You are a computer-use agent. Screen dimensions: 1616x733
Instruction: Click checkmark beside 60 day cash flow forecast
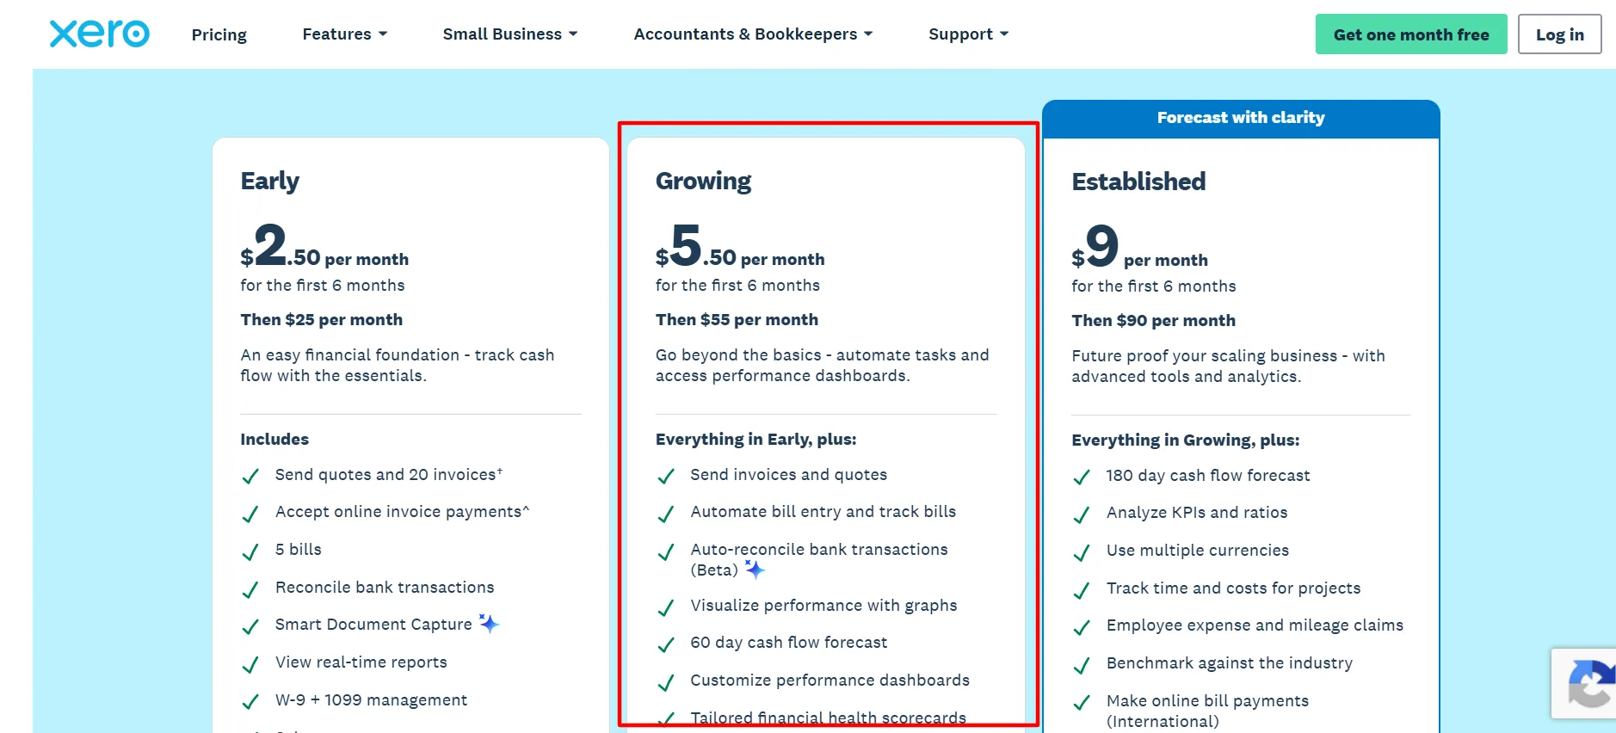[x=666, y=644]
